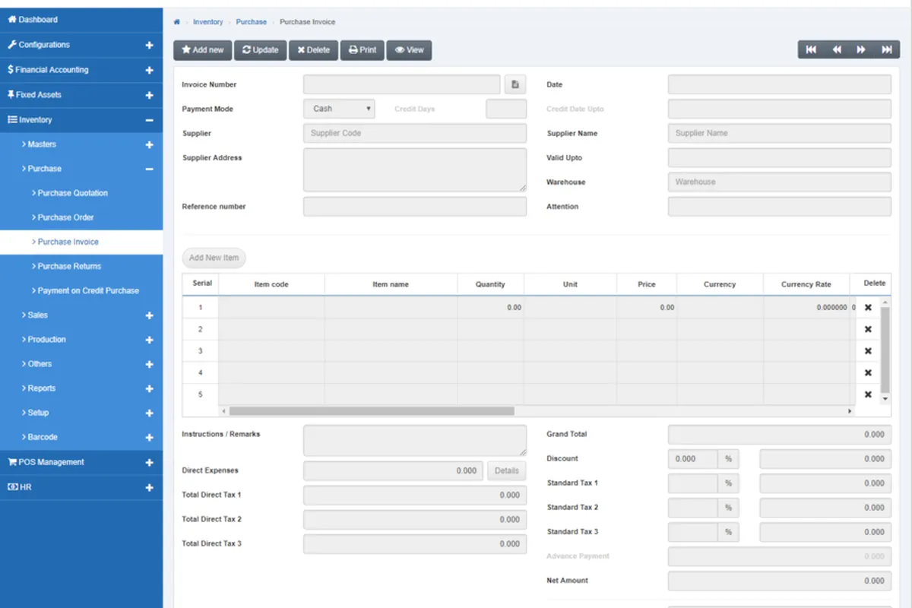Focus Supplier Name input field

point(780,133)
